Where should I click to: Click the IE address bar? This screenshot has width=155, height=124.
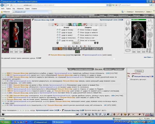tap(58, 5)
